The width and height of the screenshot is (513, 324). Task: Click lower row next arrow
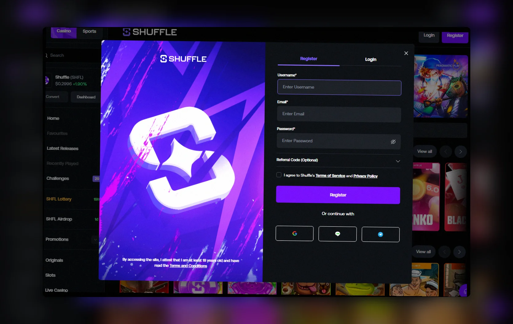pyautogui.click(x=459, y=252)
